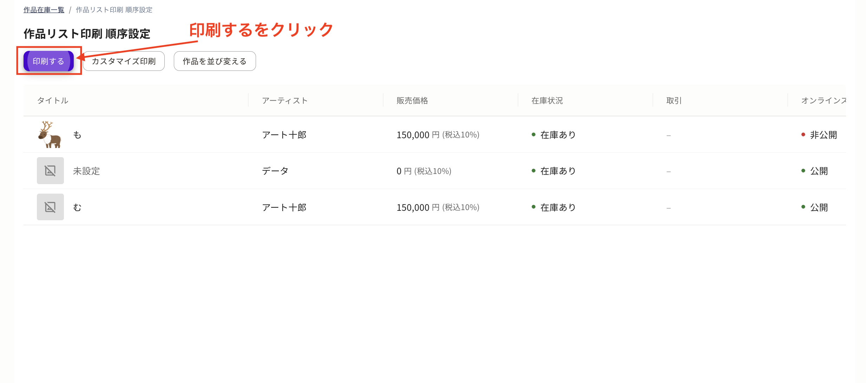Select the 作品リスト印刷 順序設定 breadcrumb item
This screenshot has height=383, width=866.
(x=113, y=9)
